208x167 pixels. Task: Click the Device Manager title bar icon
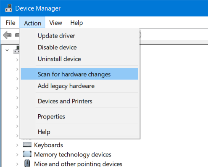click(x=8, y=8)
